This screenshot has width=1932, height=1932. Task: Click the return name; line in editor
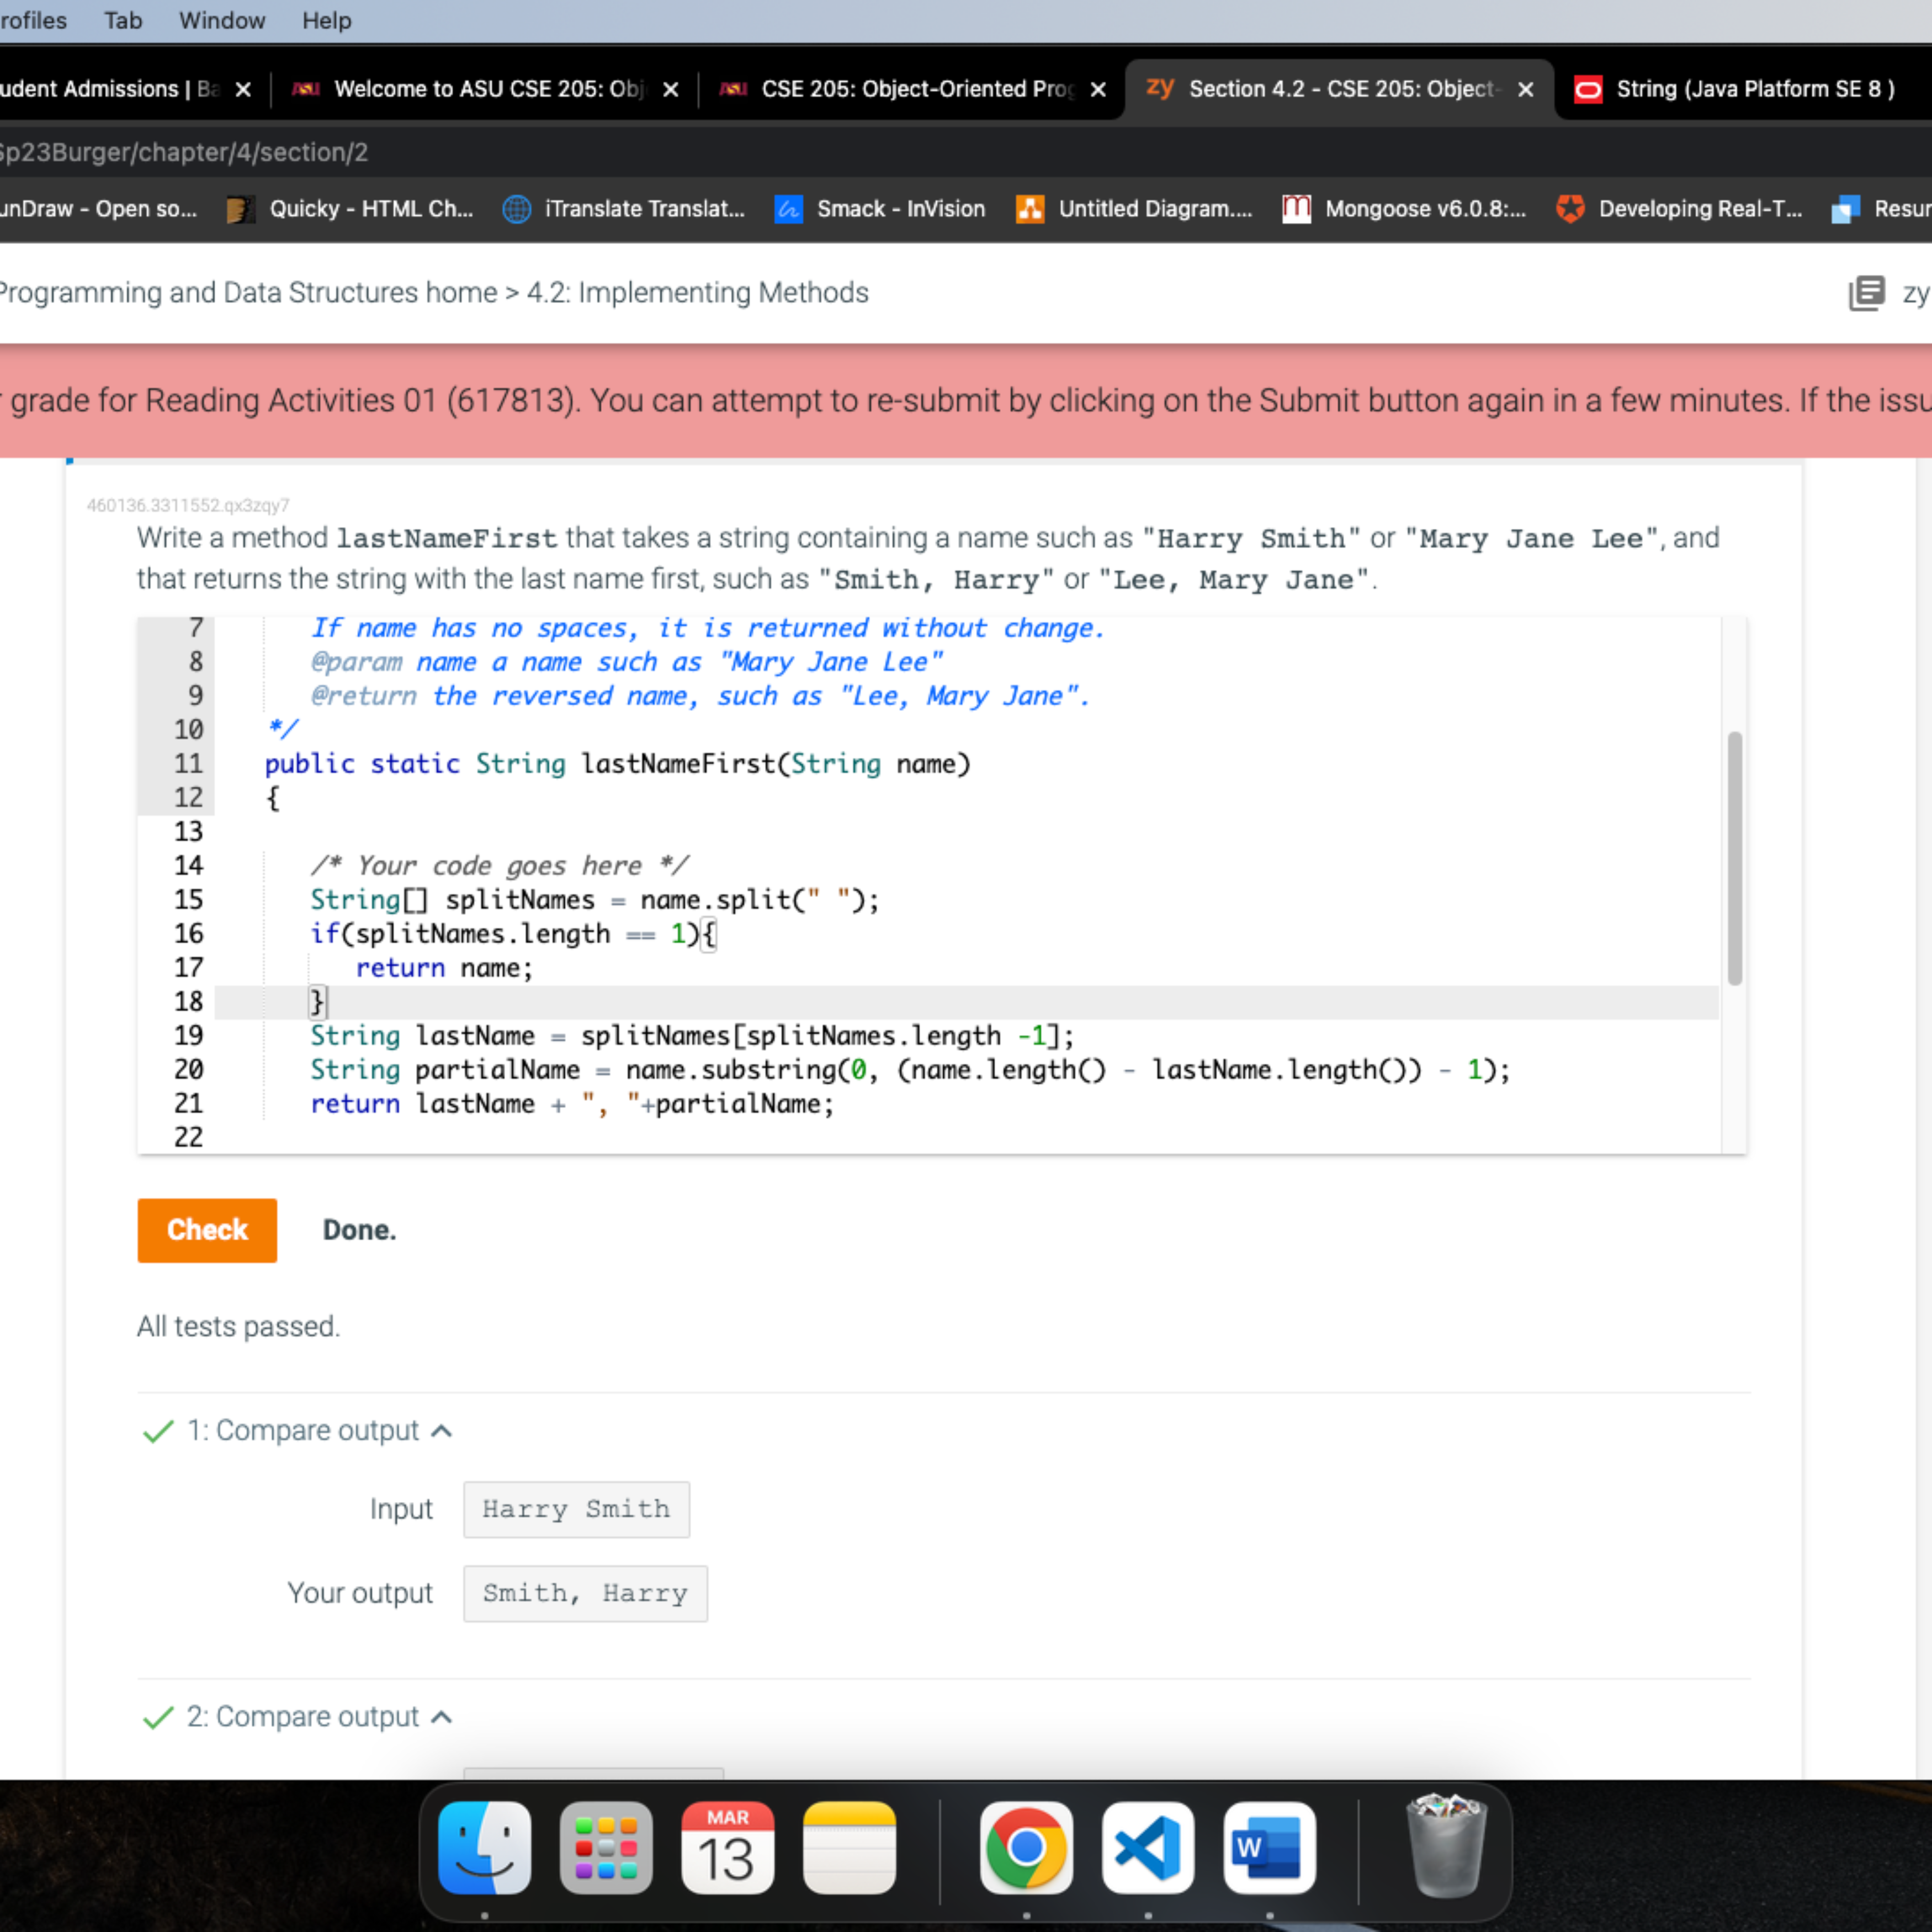445,968
